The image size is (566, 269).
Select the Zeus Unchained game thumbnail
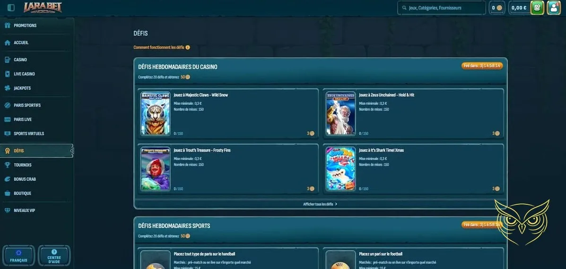coord(340,114)
